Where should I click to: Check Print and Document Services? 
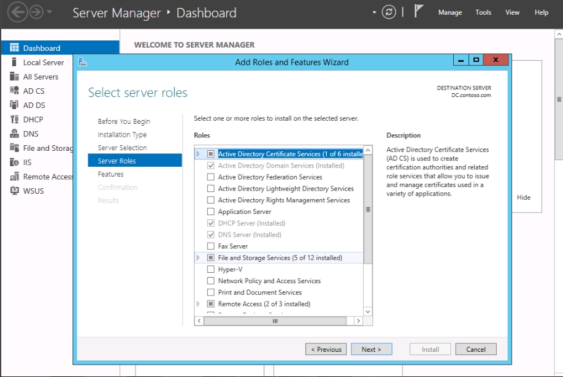click(x=211, y=292)
